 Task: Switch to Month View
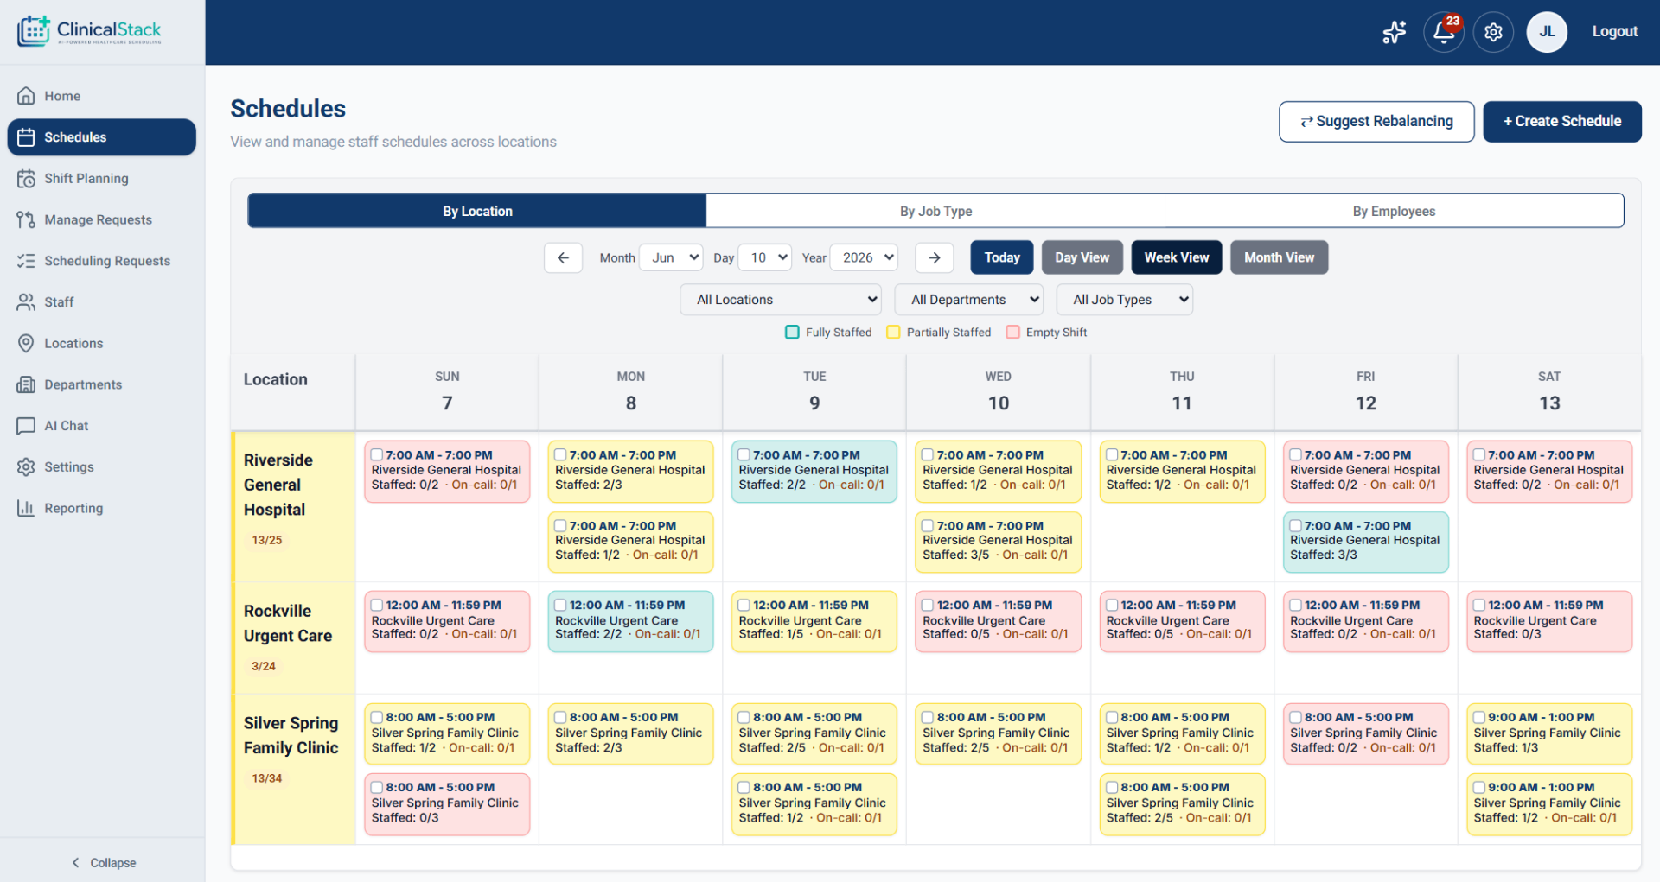click(1279, 257)
